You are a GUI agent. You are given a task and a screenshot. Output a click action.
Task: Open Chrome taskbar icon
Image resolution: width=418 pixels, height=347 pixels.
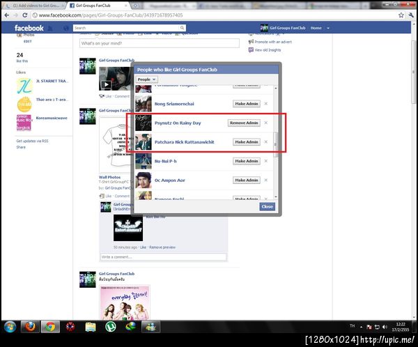point(50,327)
